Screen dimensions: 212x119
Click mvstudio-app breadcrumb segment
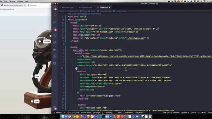coord(104,11)
